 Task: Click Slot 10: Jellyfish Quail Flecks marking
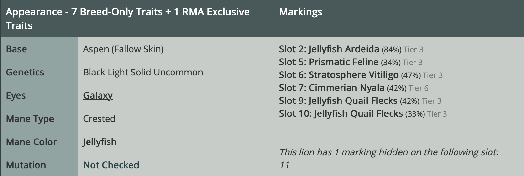click(x=341, y=114)
